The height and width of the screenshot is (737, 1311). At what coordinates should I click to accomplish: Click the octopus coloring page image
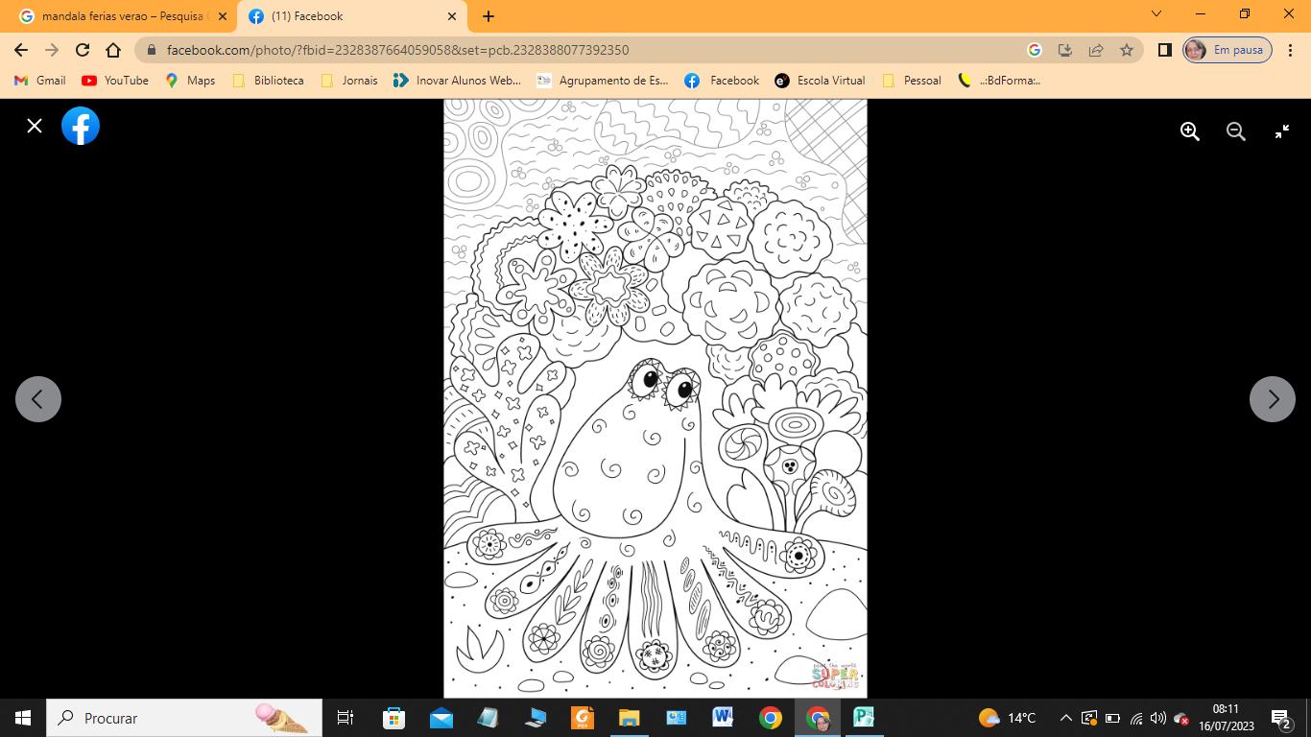pyautogui.click(x=655, y=398)
